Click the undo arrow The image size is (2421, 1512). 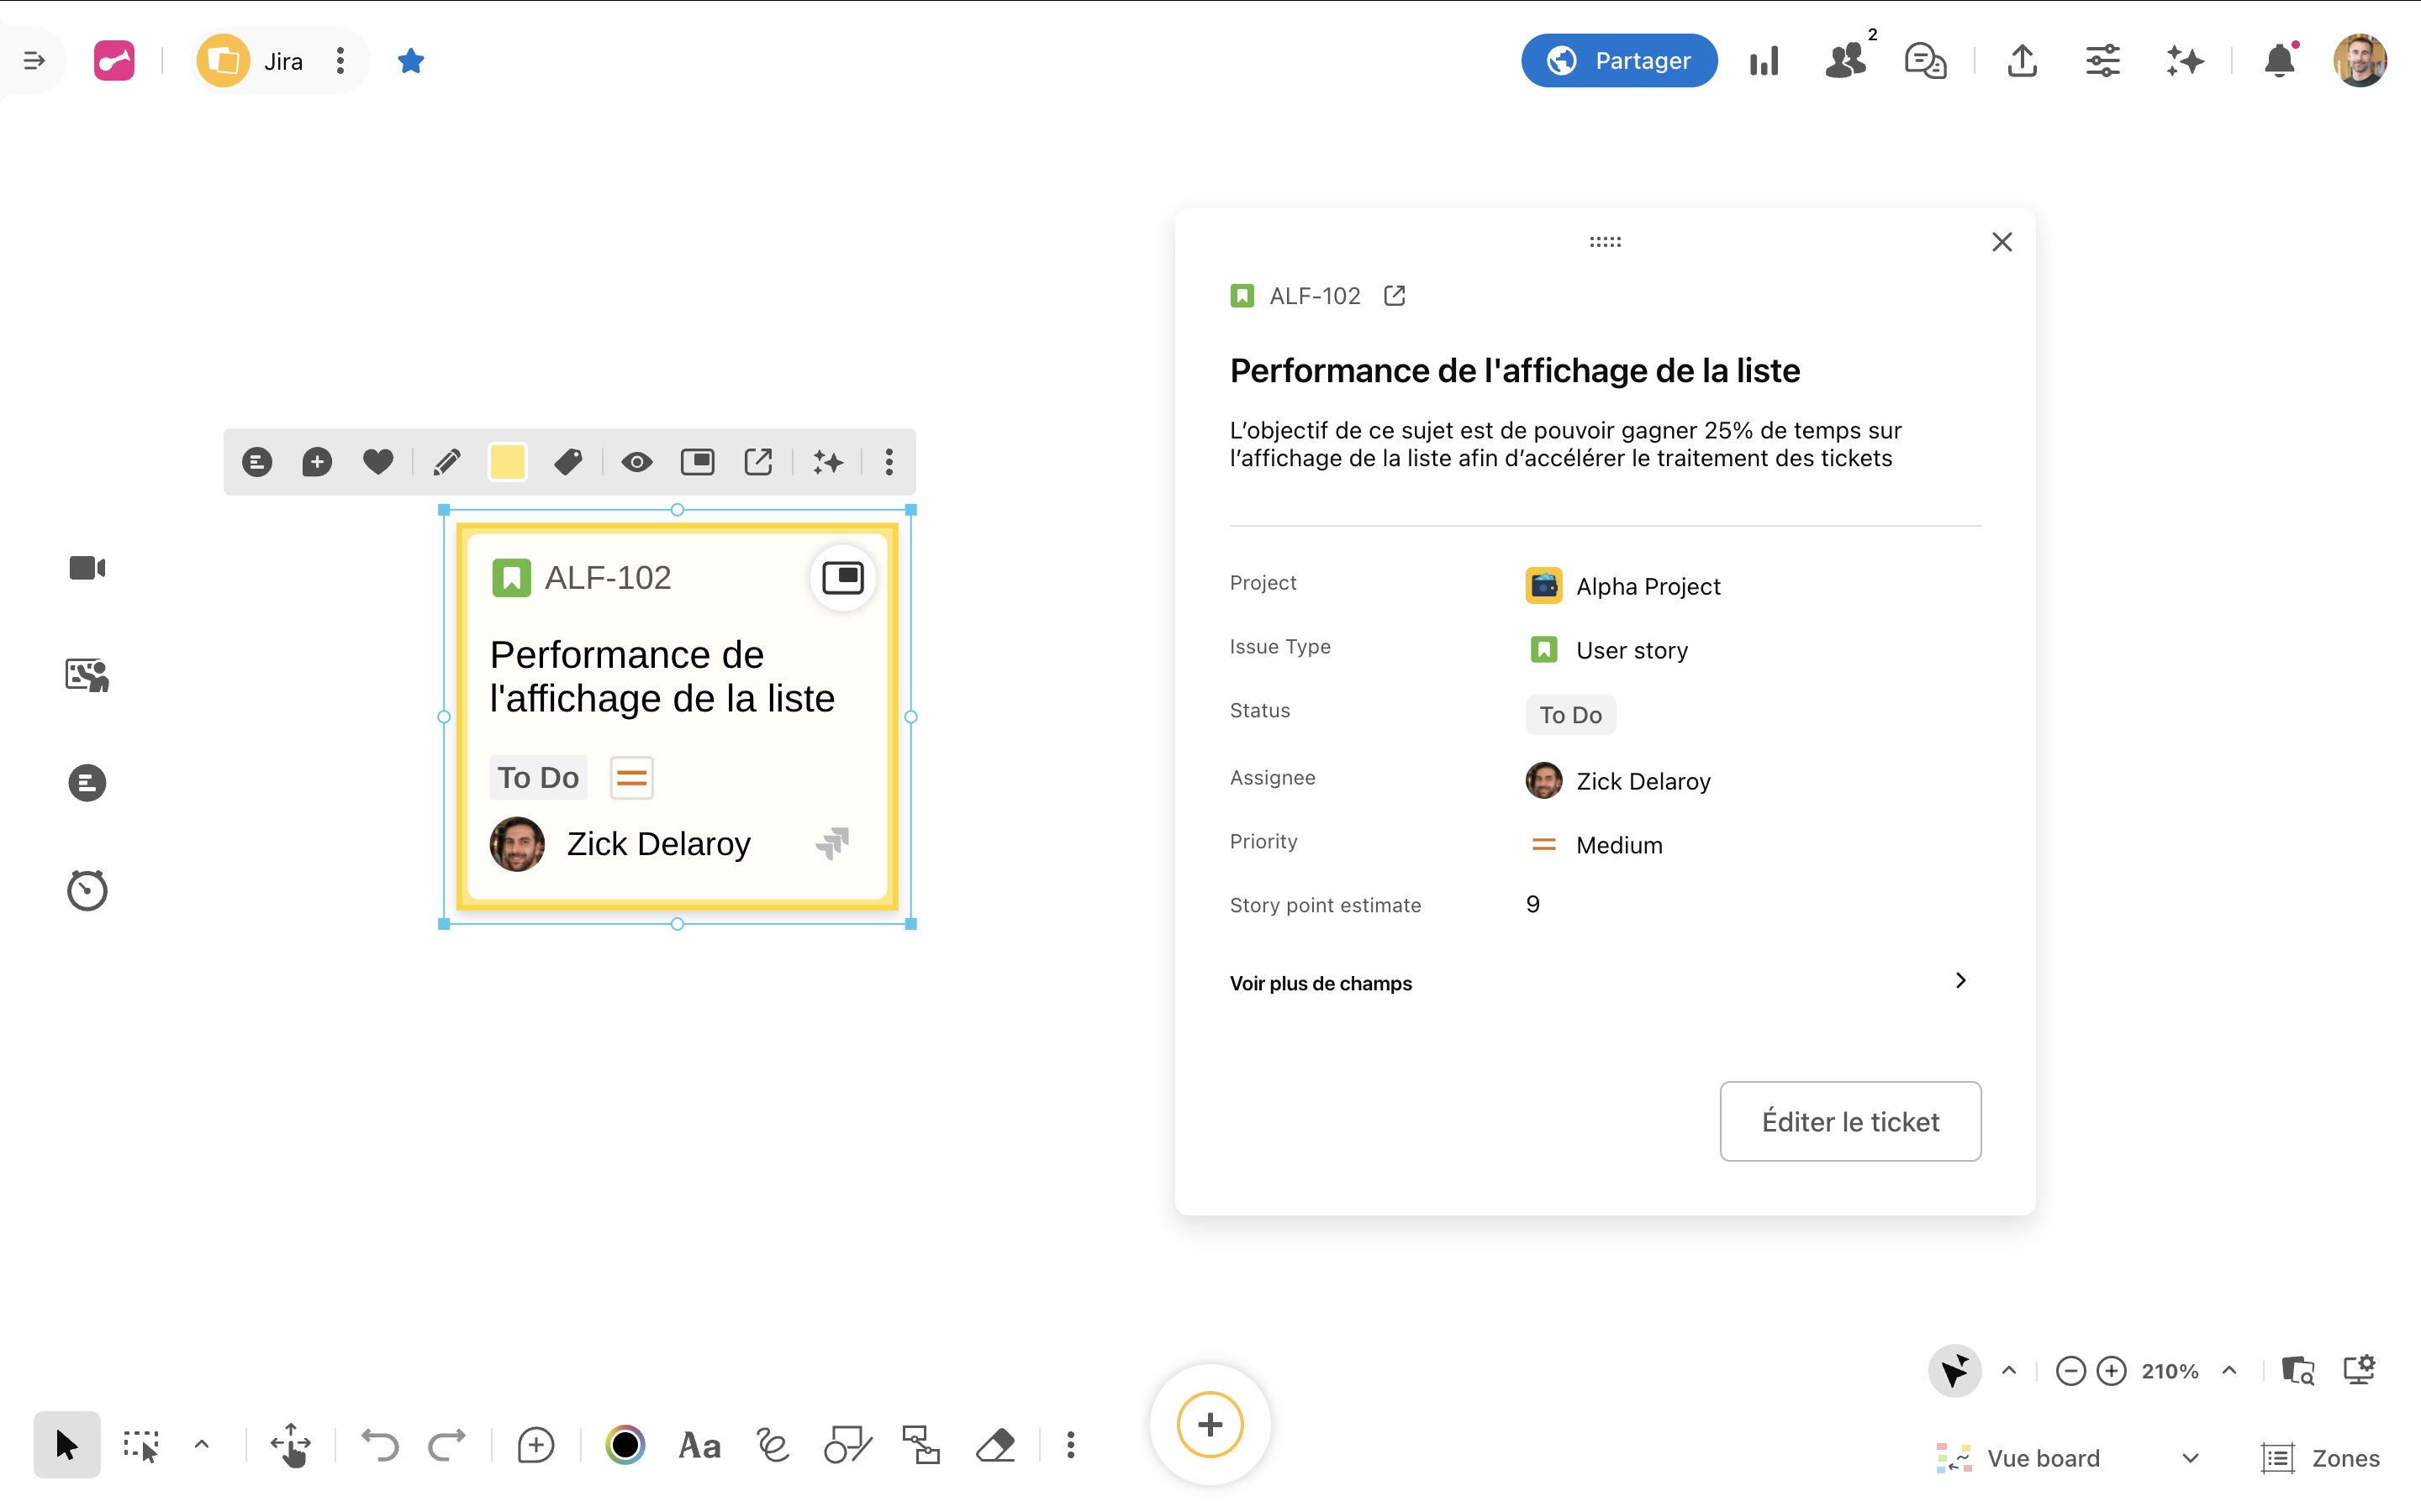[x=380, y=1445]
